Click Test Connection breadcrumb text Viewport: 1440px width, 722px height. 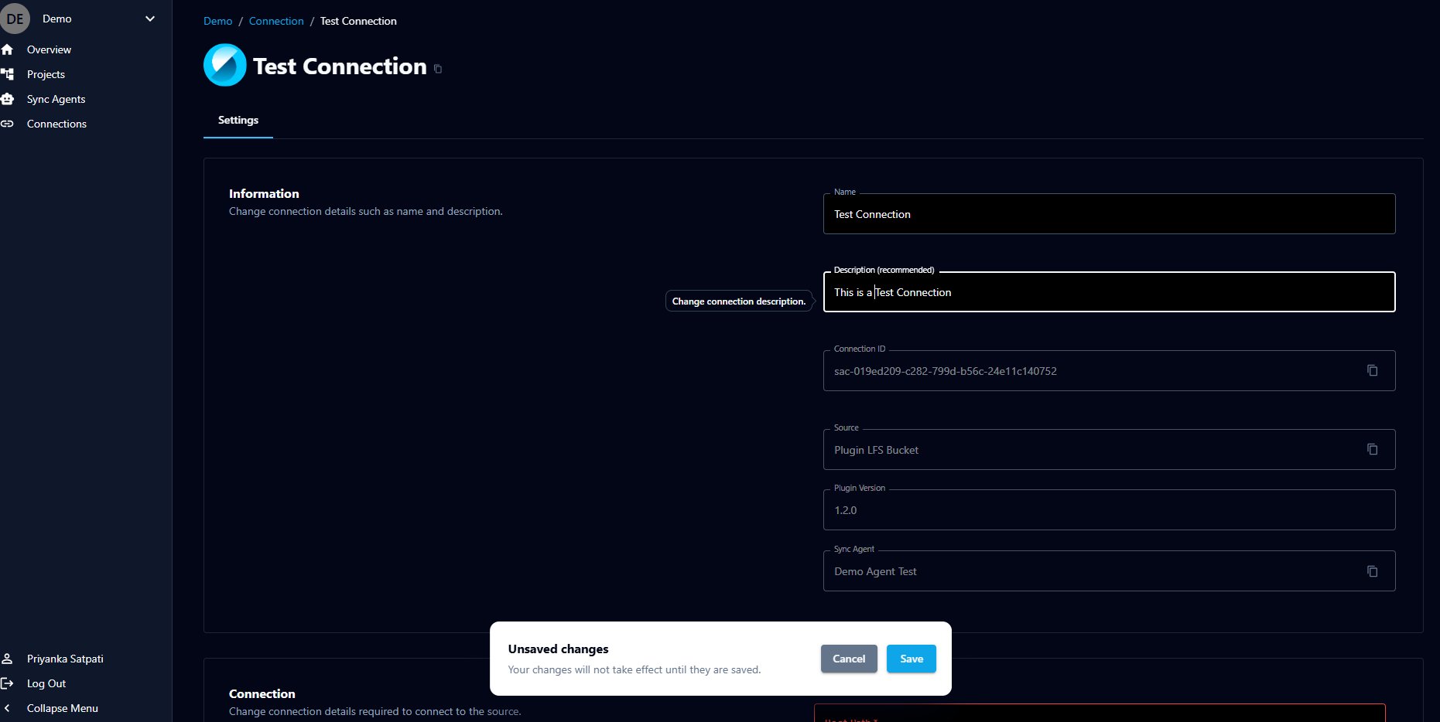click(x=358, y=21)
